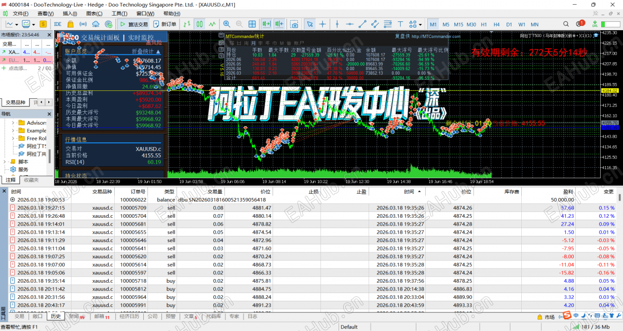
Task: Select the vertical line drawing tool
Action: [337, 24]
